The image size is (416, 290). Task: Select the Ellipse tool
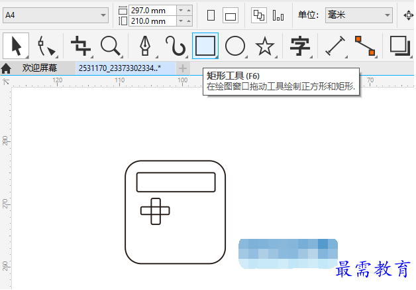tap(235, 46)
